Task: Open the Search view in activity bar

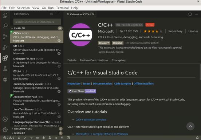Action: tap(5, 26)
